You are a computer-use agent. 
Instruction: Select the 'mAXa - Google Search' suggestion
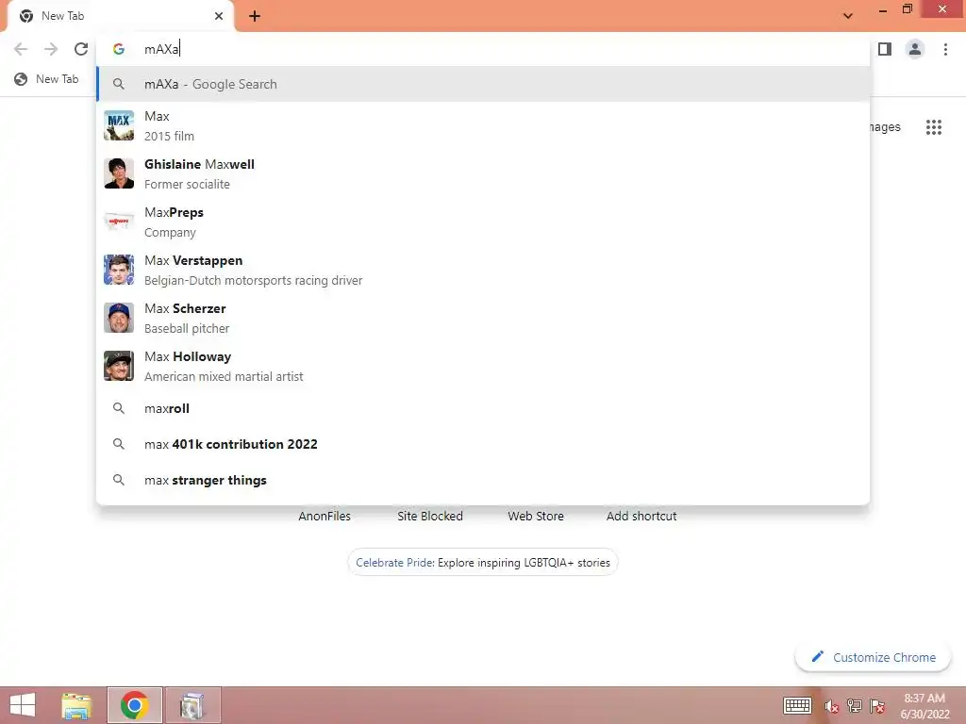[483, 84]
